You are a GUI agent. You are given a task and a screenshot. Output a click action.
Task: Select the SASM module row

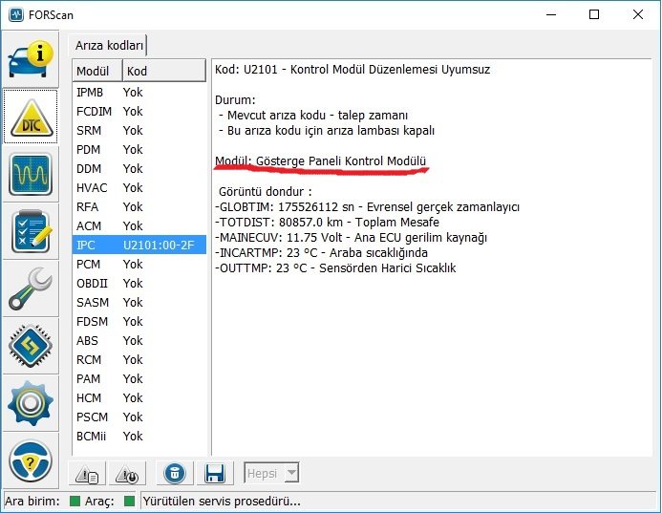[x=139, y=302]
